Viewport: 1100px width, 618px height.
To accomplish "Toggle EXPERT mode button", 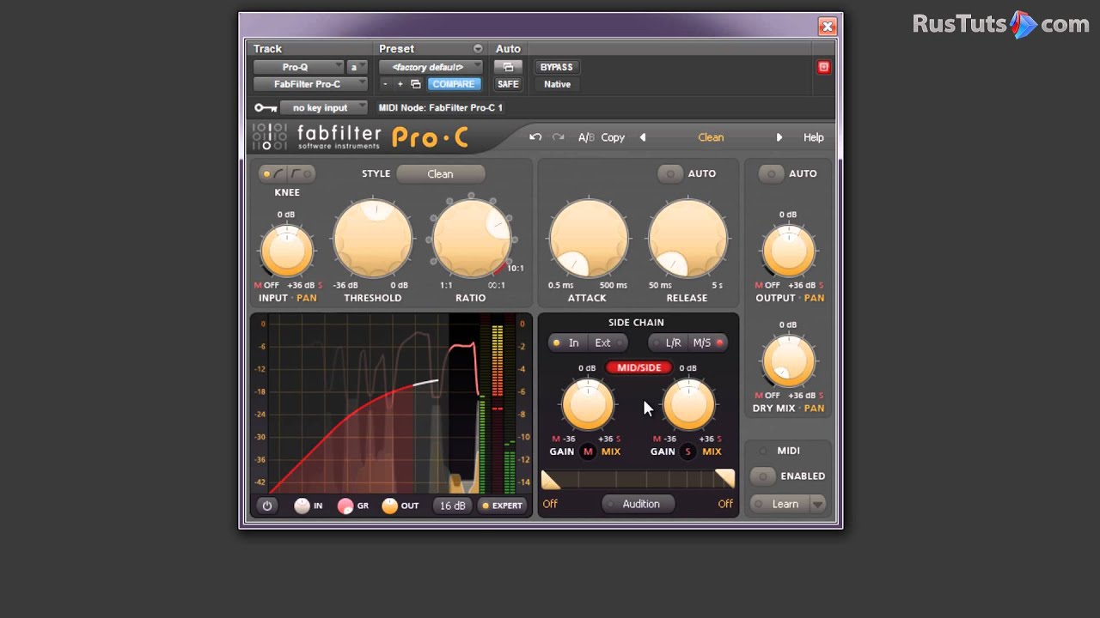I will 502,506.
